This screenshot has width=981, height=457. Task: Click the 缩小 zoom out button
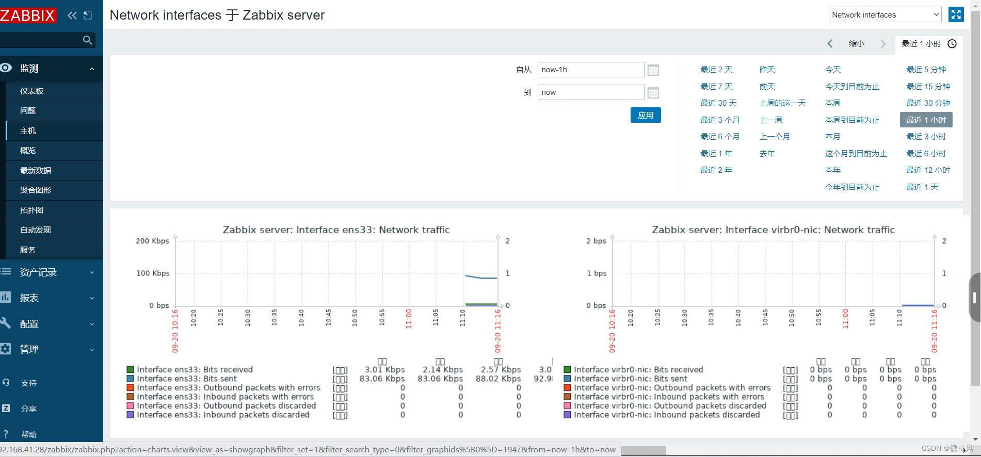(x=857, y=44)
